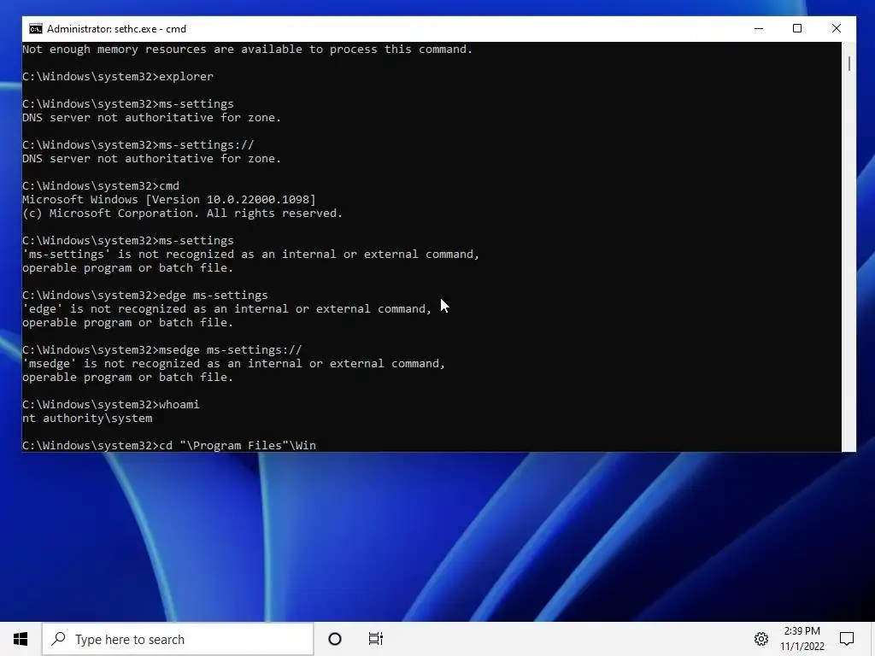Click the 'cd "\Program Files"\Win' command line
The width and height of the screenshot is (875, 656).
[x=169, y=445]
